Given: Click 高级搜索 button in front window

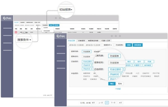Looking at the screenshot, I should pos(138,45).
